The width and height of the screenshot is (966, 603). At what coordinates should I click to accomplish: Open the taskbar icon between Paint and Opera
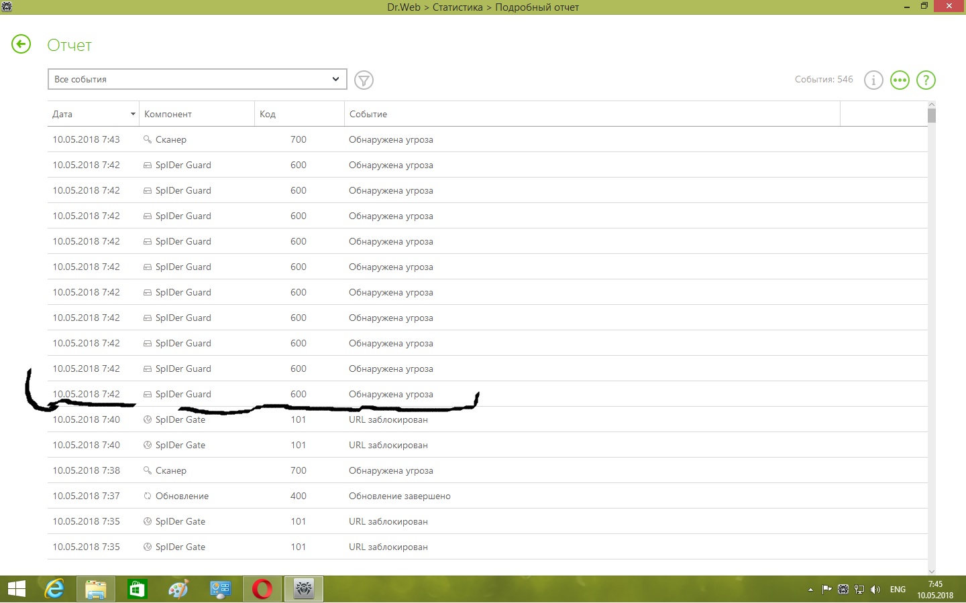pyautogui.click(x=221, y=590)
